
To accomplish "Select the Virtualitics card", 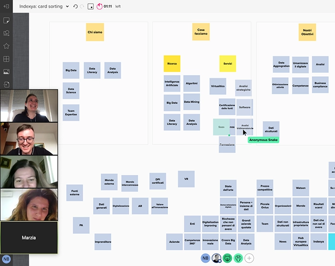I will (217, 86).
